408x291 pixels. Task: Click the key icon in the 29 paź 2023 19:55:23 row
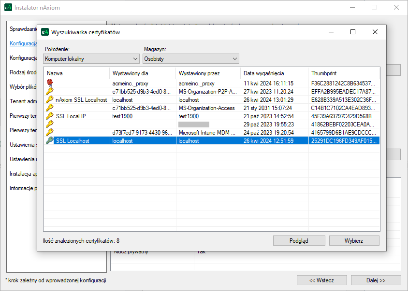tap(50, 124)
